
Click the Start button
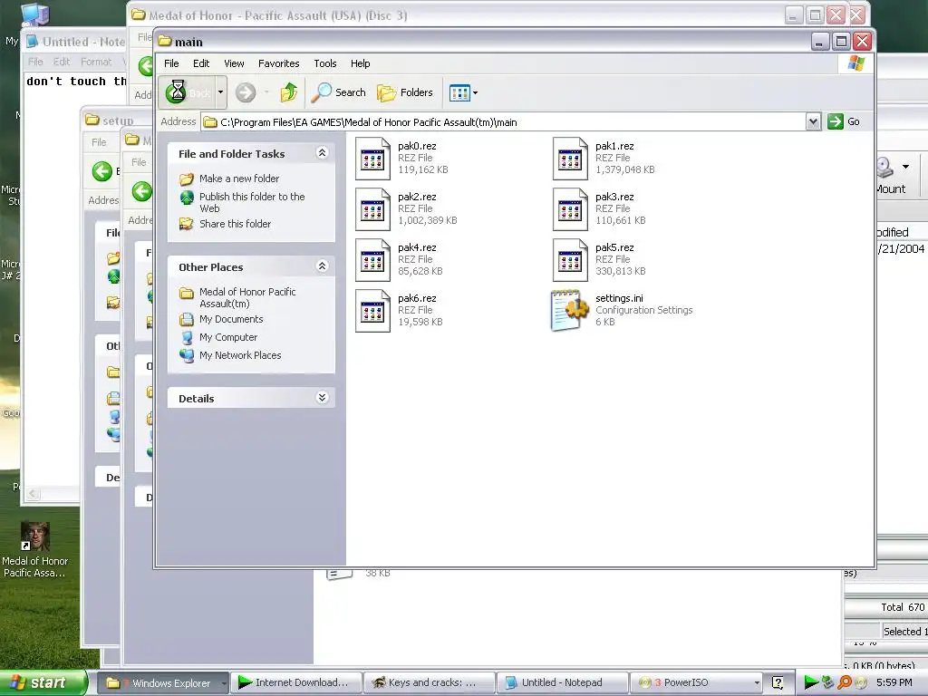[x=43, y=682]
